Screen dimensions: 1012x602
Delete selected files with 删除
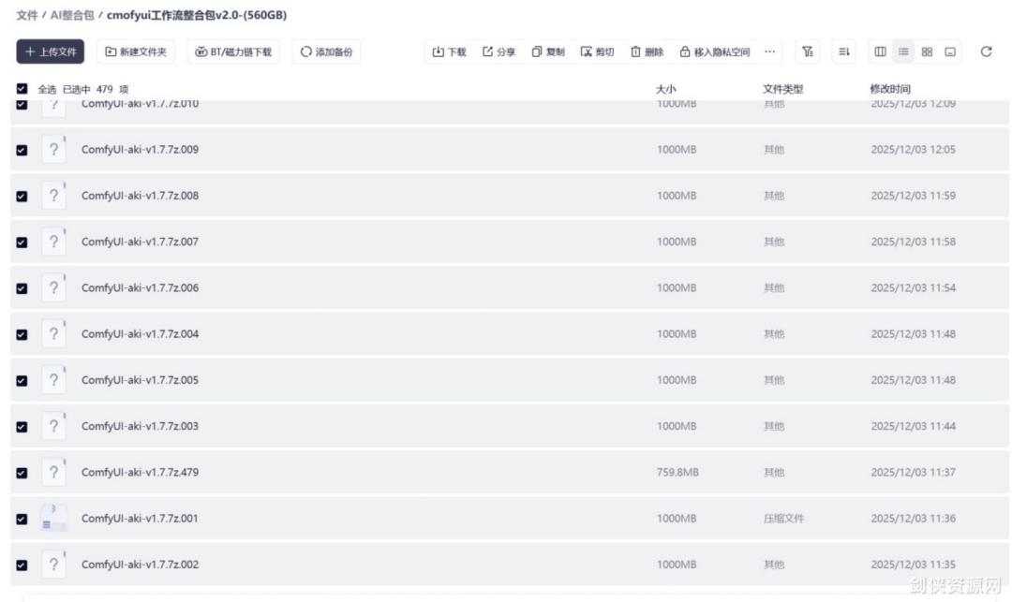(647, 52)
